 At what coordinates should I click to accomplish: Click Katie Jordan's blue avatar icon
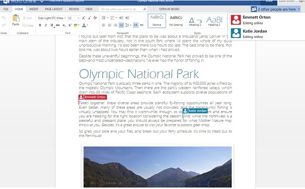coord(236,33)
